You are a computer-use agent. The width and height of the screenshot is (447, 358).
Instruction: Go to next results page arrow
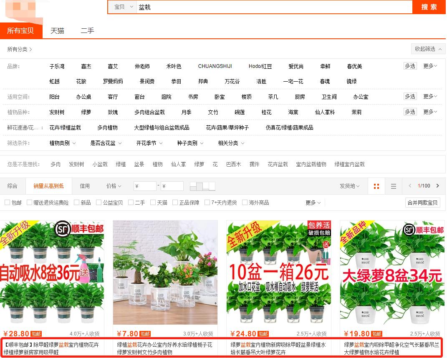pos(437,186)
